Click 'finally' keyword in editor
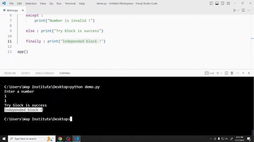 click(x=33, y=41)
